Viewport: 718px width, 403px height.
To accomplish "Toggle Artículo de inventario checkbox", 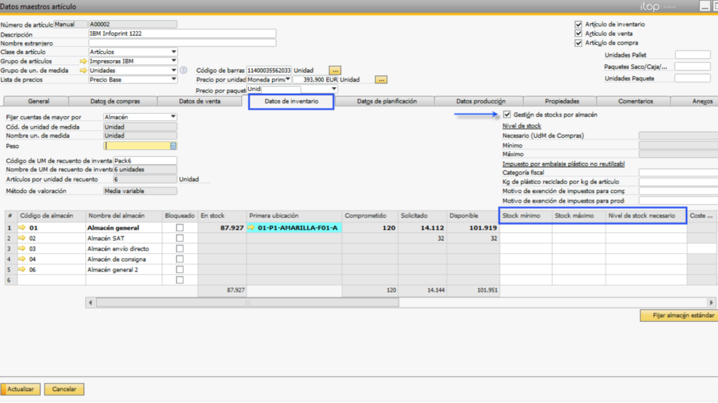I will 578,24.
